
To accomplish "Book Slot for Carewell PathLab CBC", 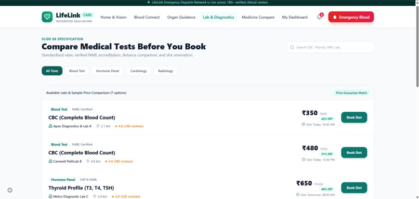I will pos(354,153).
